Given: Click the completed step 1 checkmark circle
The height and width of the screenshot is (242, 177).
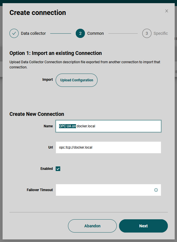Looking at the screenshot, I should [x=14, y=33].
